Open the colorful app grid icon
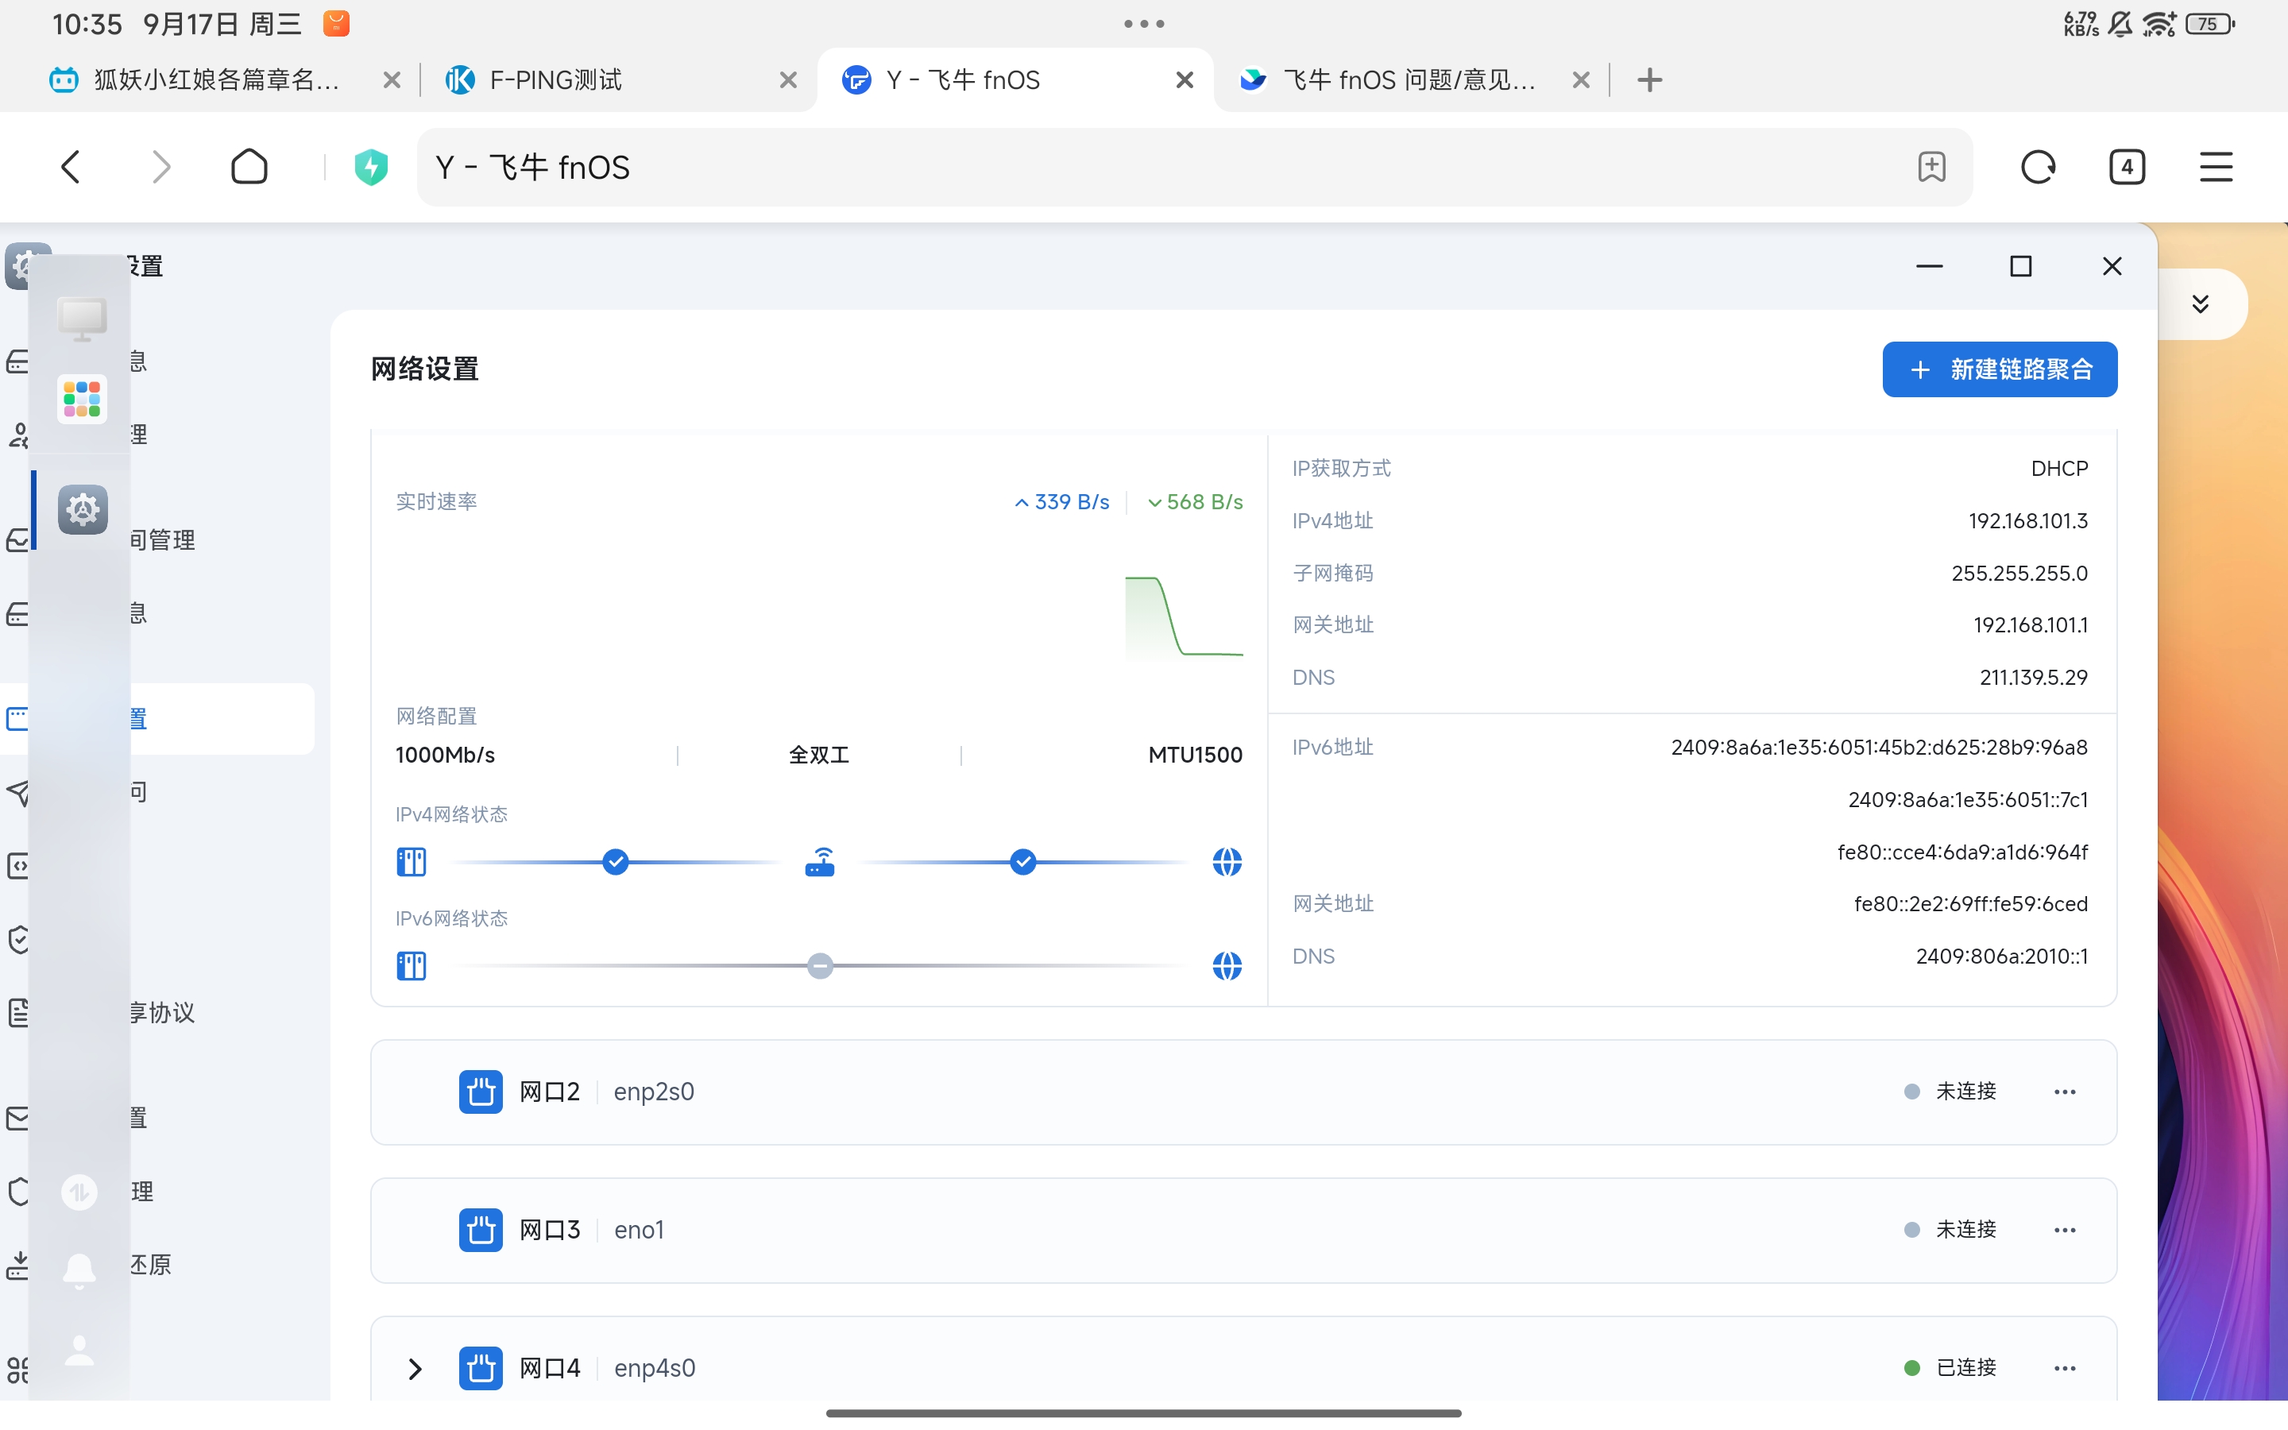2288x1430 pixels. 83,399
